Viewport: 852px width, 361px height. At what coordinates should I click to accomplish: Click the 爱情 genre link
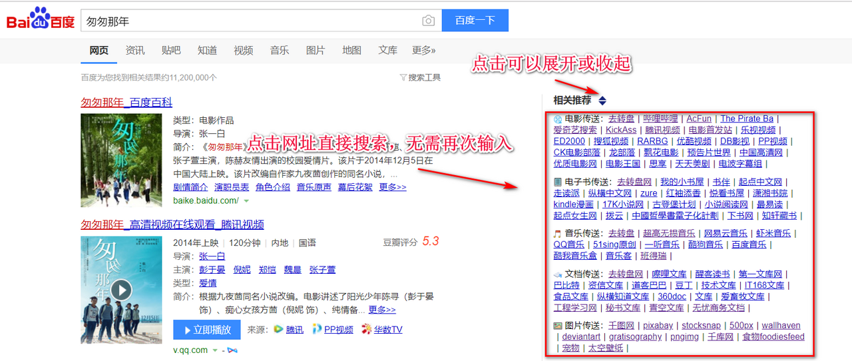click(208, 284)
